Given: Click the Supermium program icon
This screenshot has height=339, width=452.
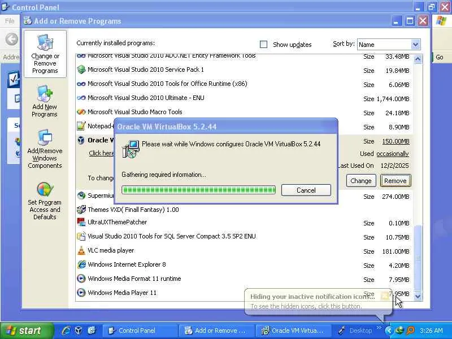Looking at the screenshot, I should click(x=81, y=195).
